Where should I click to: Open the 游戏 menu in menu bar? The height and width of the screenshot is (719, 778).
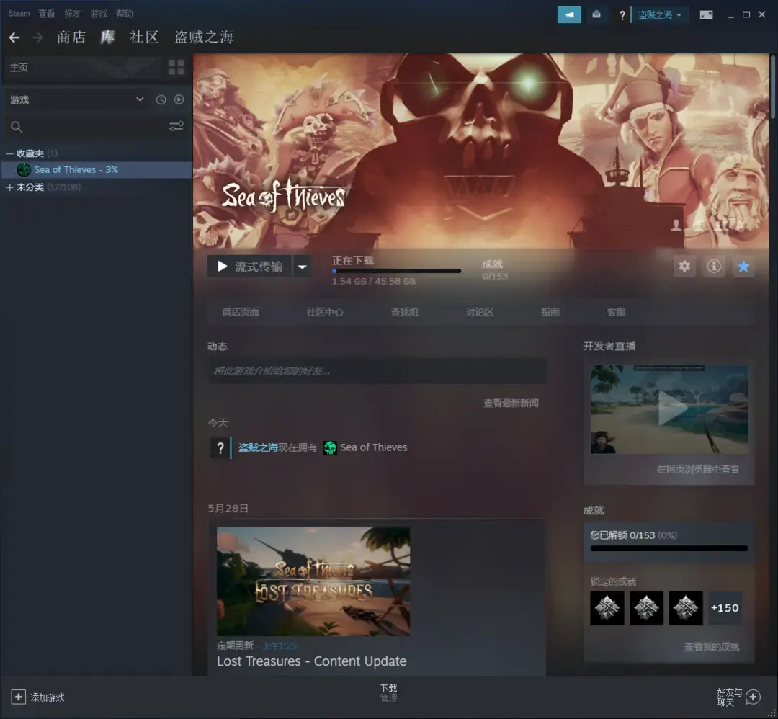pos(98,14)
